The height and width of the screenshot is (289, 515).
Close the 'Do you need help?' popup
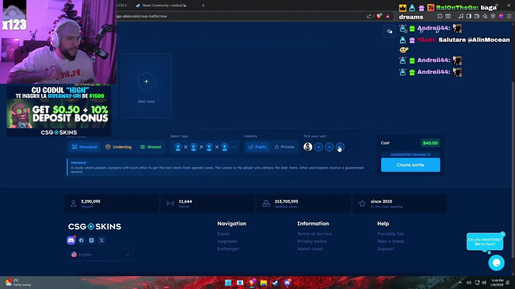click(x=503, y=234)
